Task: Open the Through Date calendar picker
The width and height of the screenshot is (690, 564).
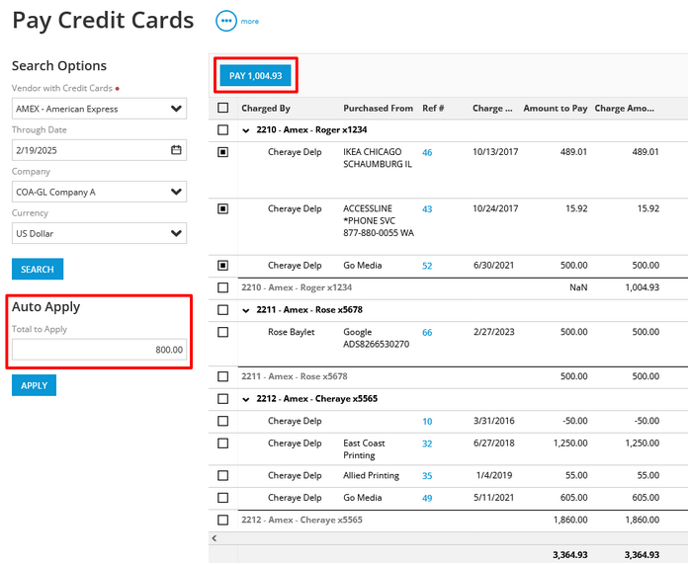Action: pyautogui.click(x=176, y=150)
